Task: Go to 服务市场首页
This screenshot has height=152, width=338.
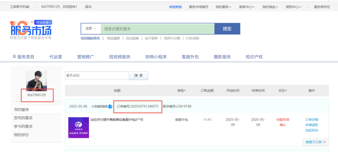Action: (199, 7)
